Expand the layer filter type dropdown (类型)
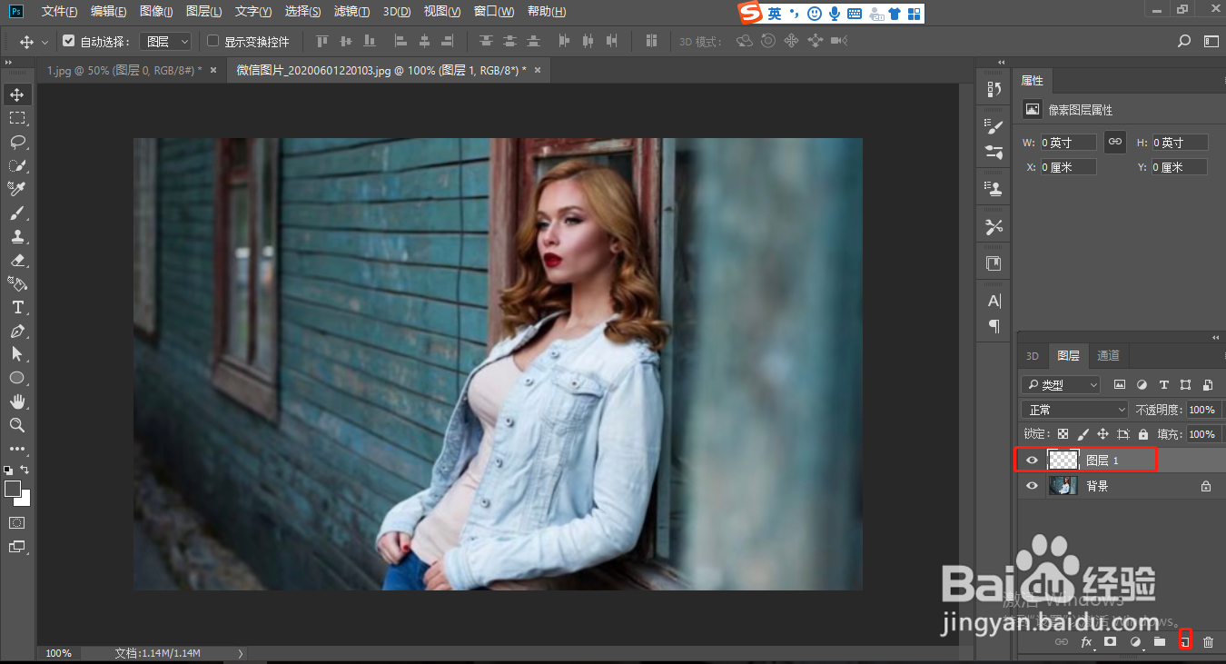The image size is (1226, 664). tap(1060, 385)
